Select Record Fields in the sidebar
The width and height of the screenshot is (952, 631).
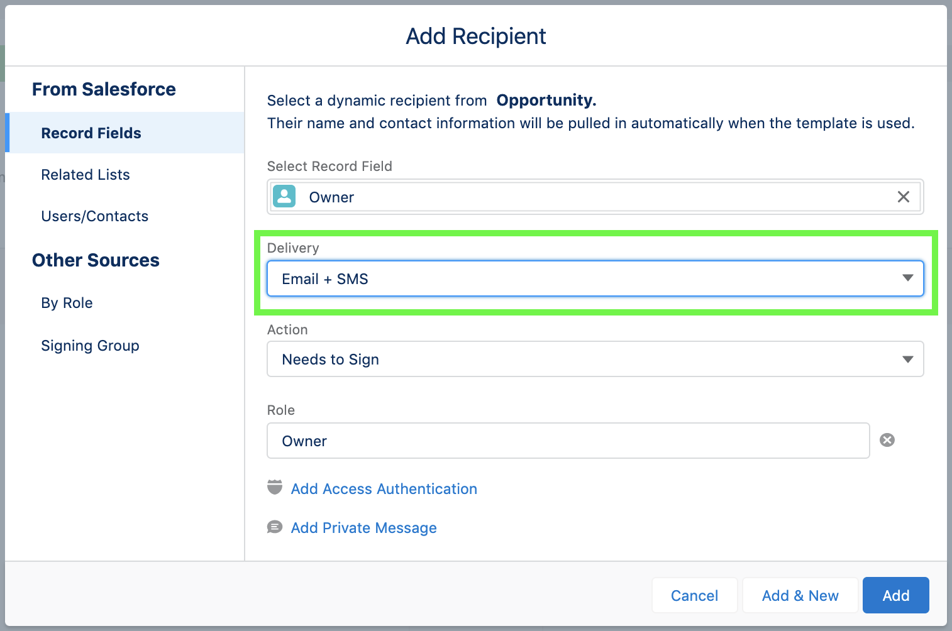click(x=91, y=133)
